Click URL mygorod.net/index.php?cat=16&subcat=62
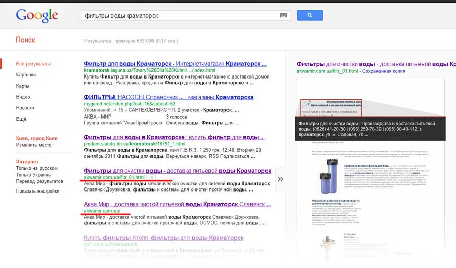The height and width of the screenshot is (268, 456). point(129,104)
